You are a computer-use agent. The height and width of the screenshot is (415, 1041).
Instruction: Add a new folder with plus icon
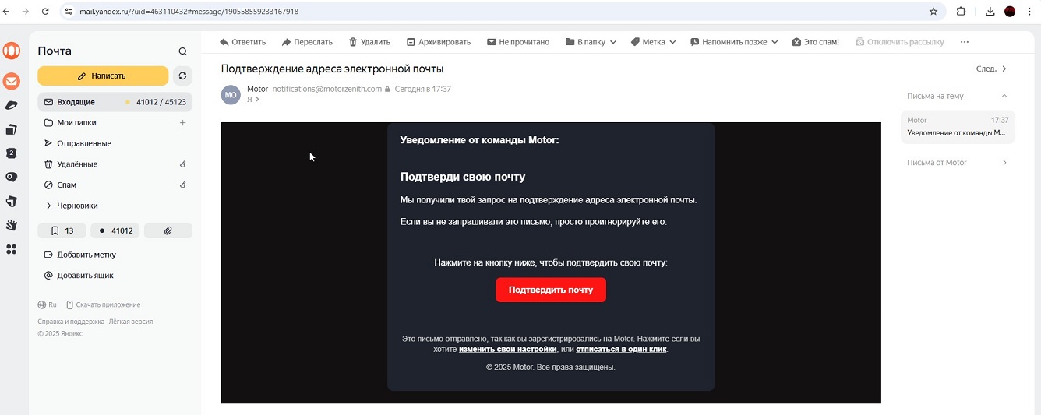183,122
